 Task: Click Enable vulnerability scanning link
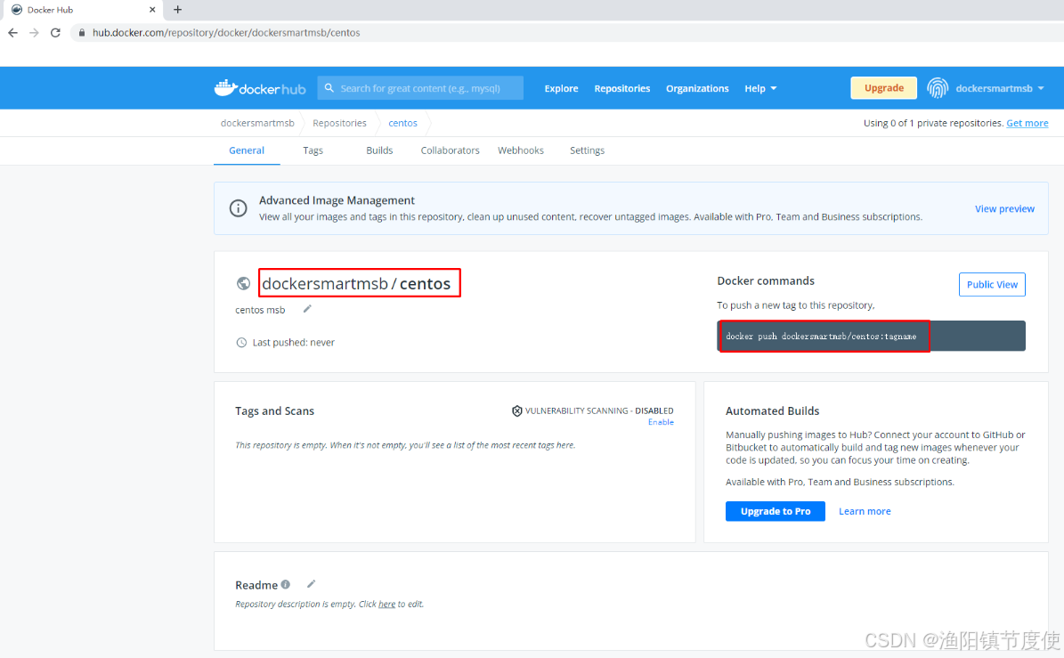[x=661, y=422]
